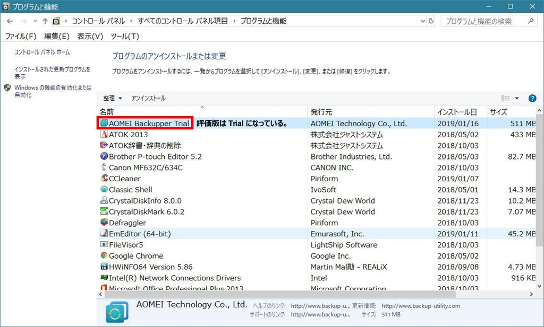Click the CrystalDiskMark 6.0.2 icon

point(104,211)
